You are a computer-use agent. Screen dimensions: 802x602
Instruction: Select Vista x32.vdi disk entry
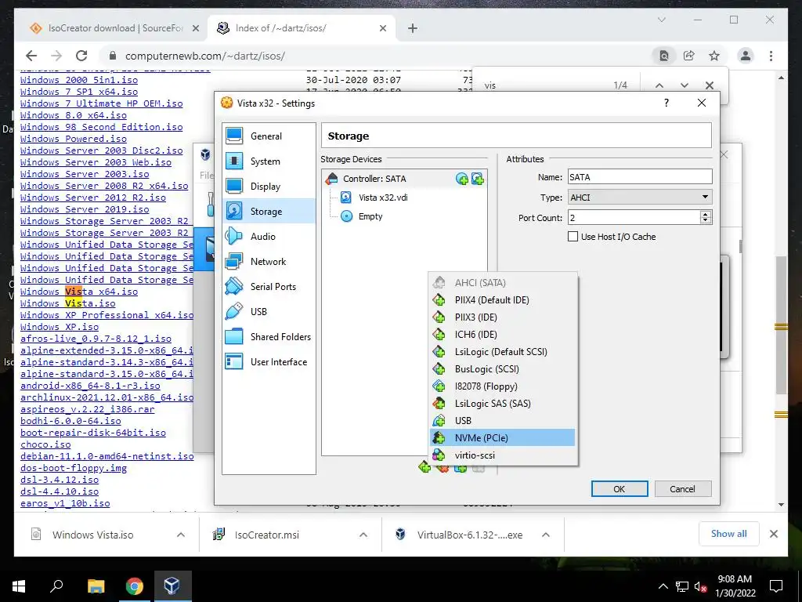(x=383, y=198)
